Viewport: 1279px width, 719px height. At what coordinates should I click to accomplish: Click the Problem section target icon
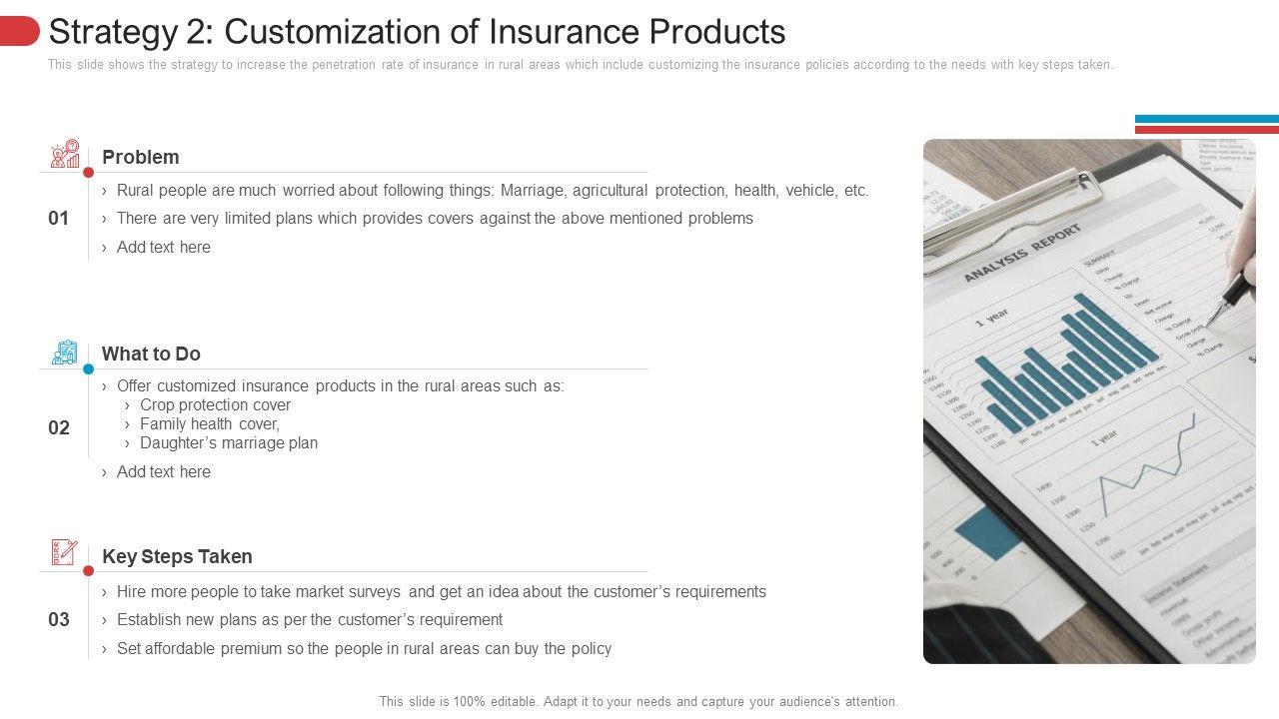pyautogui.click(x=65, y=154)
